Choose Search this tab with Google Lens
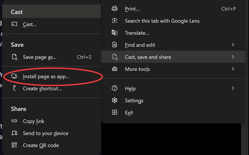The height and width of the screenshot is (155, 249). [173, 21]
